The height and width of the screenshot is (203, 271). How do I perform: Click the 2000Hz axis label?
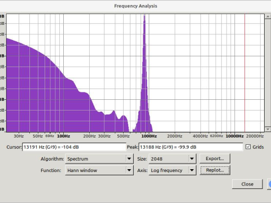174,136
